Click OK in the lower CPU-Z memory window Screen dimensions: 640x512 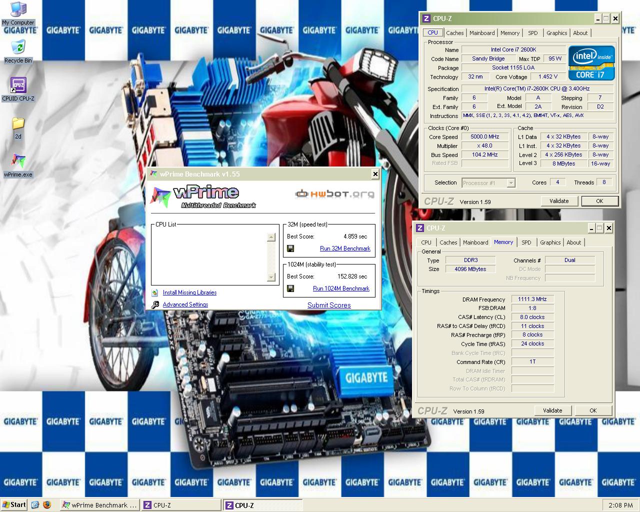pos(593,410)
